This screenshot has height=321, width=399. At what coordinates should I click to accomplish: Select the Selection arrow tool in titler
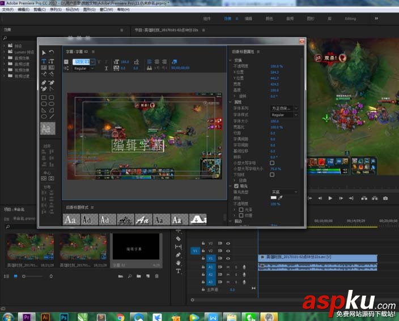[x=44, y=52]
